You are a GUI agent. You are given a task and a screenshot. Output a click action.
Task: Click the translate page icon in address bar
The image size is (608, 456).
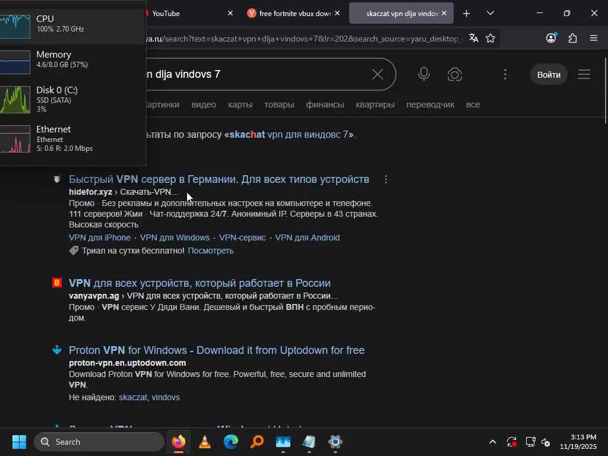(473, 38)
